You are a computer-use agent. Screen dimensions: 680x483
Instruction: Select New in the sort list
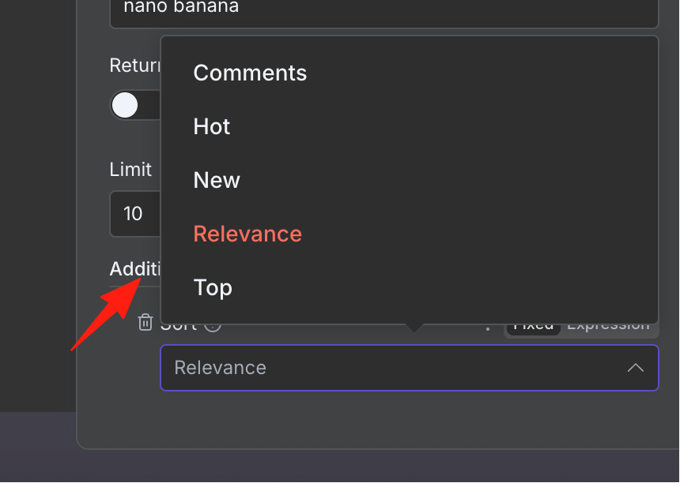(217, 180)
